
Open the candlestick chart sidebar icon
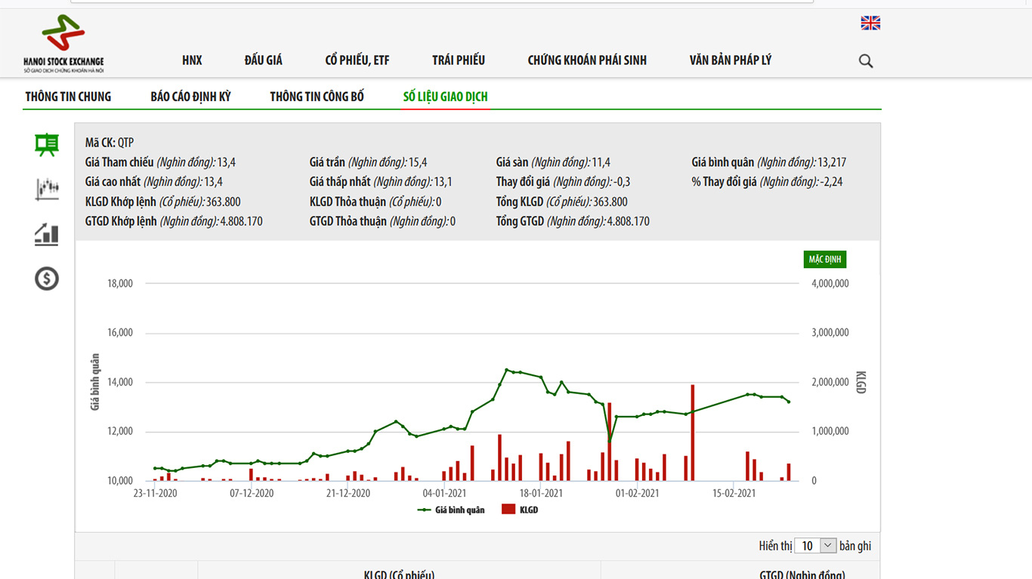pyautogui.click(x=47, y=189)
